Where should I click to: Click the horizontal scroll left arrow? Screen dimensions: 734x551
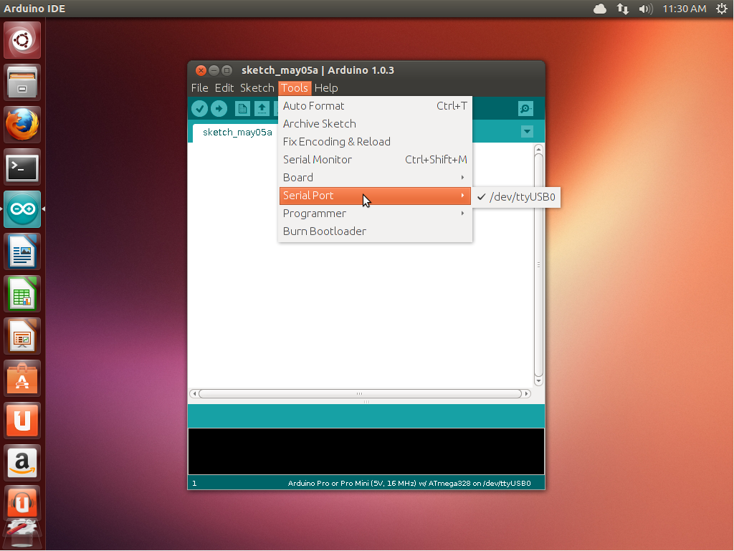(x=194, y=394)
